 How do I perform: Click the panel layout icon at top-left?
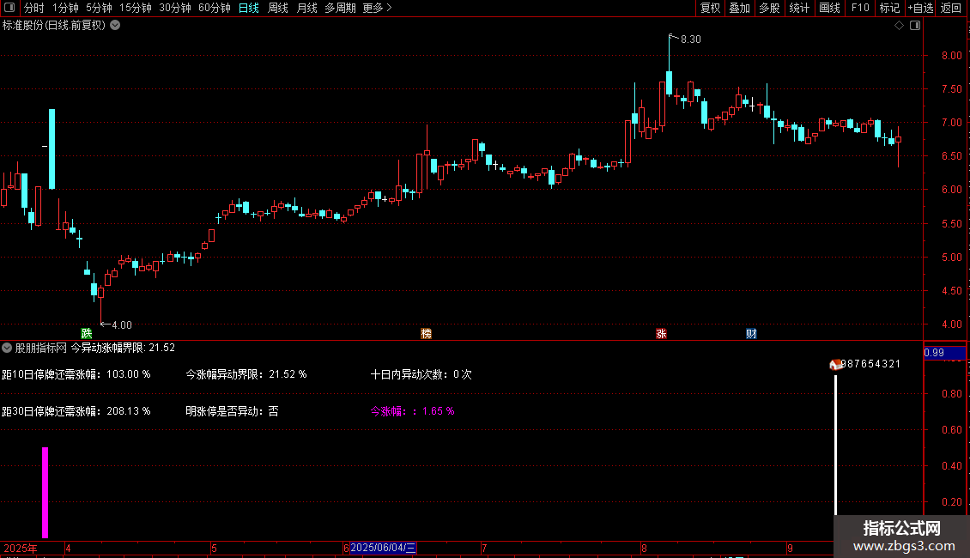9,8
